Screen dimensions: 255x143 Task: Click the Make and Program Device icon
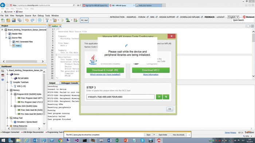click(68, 20)
